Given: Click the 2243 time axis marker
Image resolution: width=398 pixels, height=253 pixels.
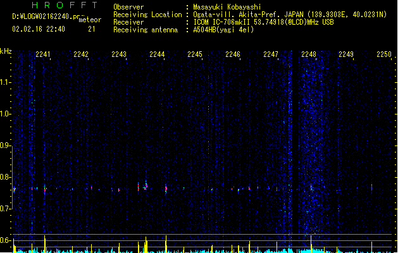Looking at the screenshot, I should coord(119,54).
